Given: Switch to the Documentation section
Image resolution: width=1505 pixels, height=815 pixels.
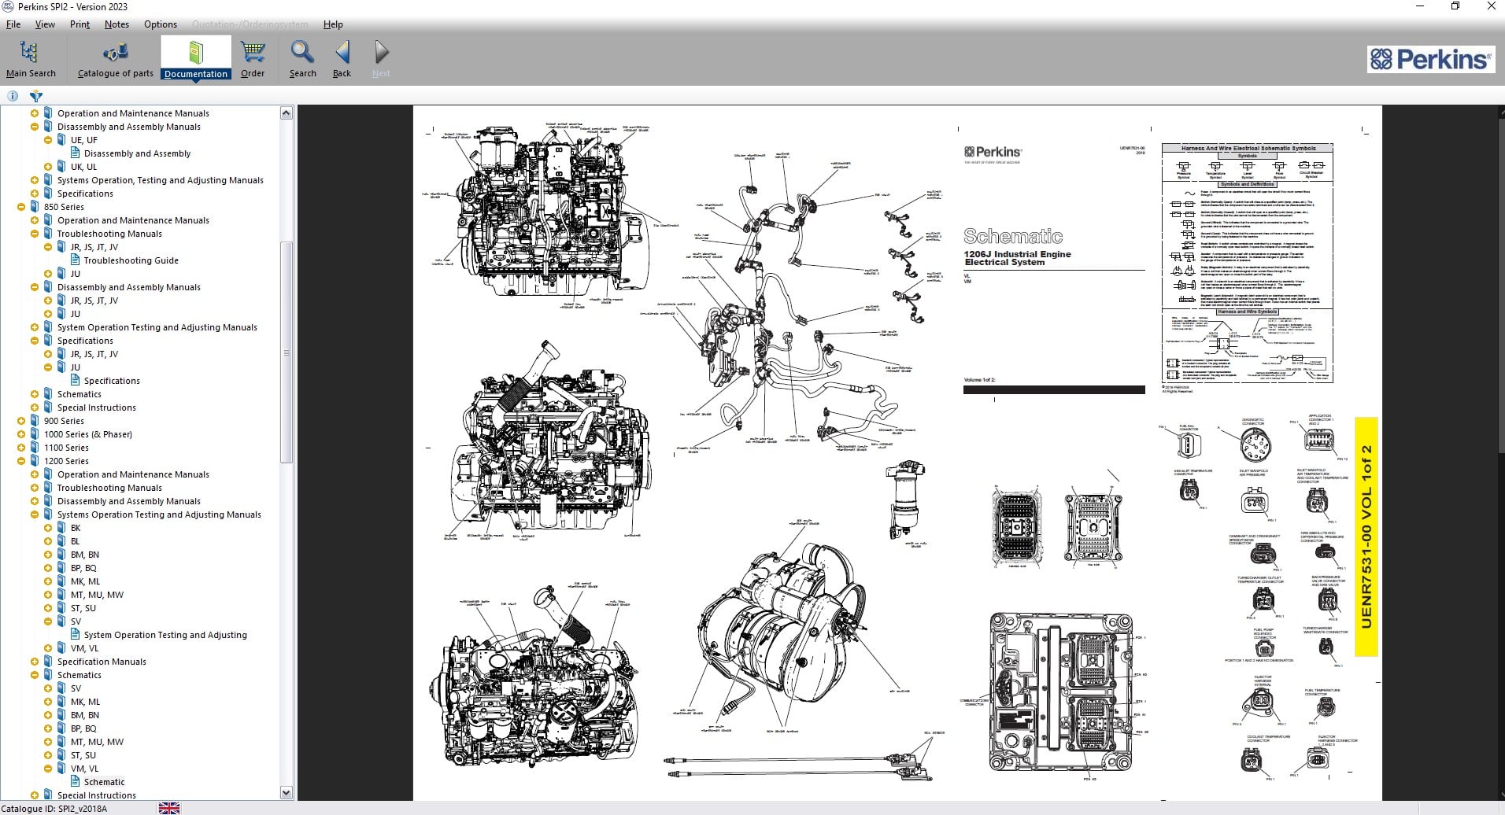Looking at the screenshot, I should click(x=196, y=59).
